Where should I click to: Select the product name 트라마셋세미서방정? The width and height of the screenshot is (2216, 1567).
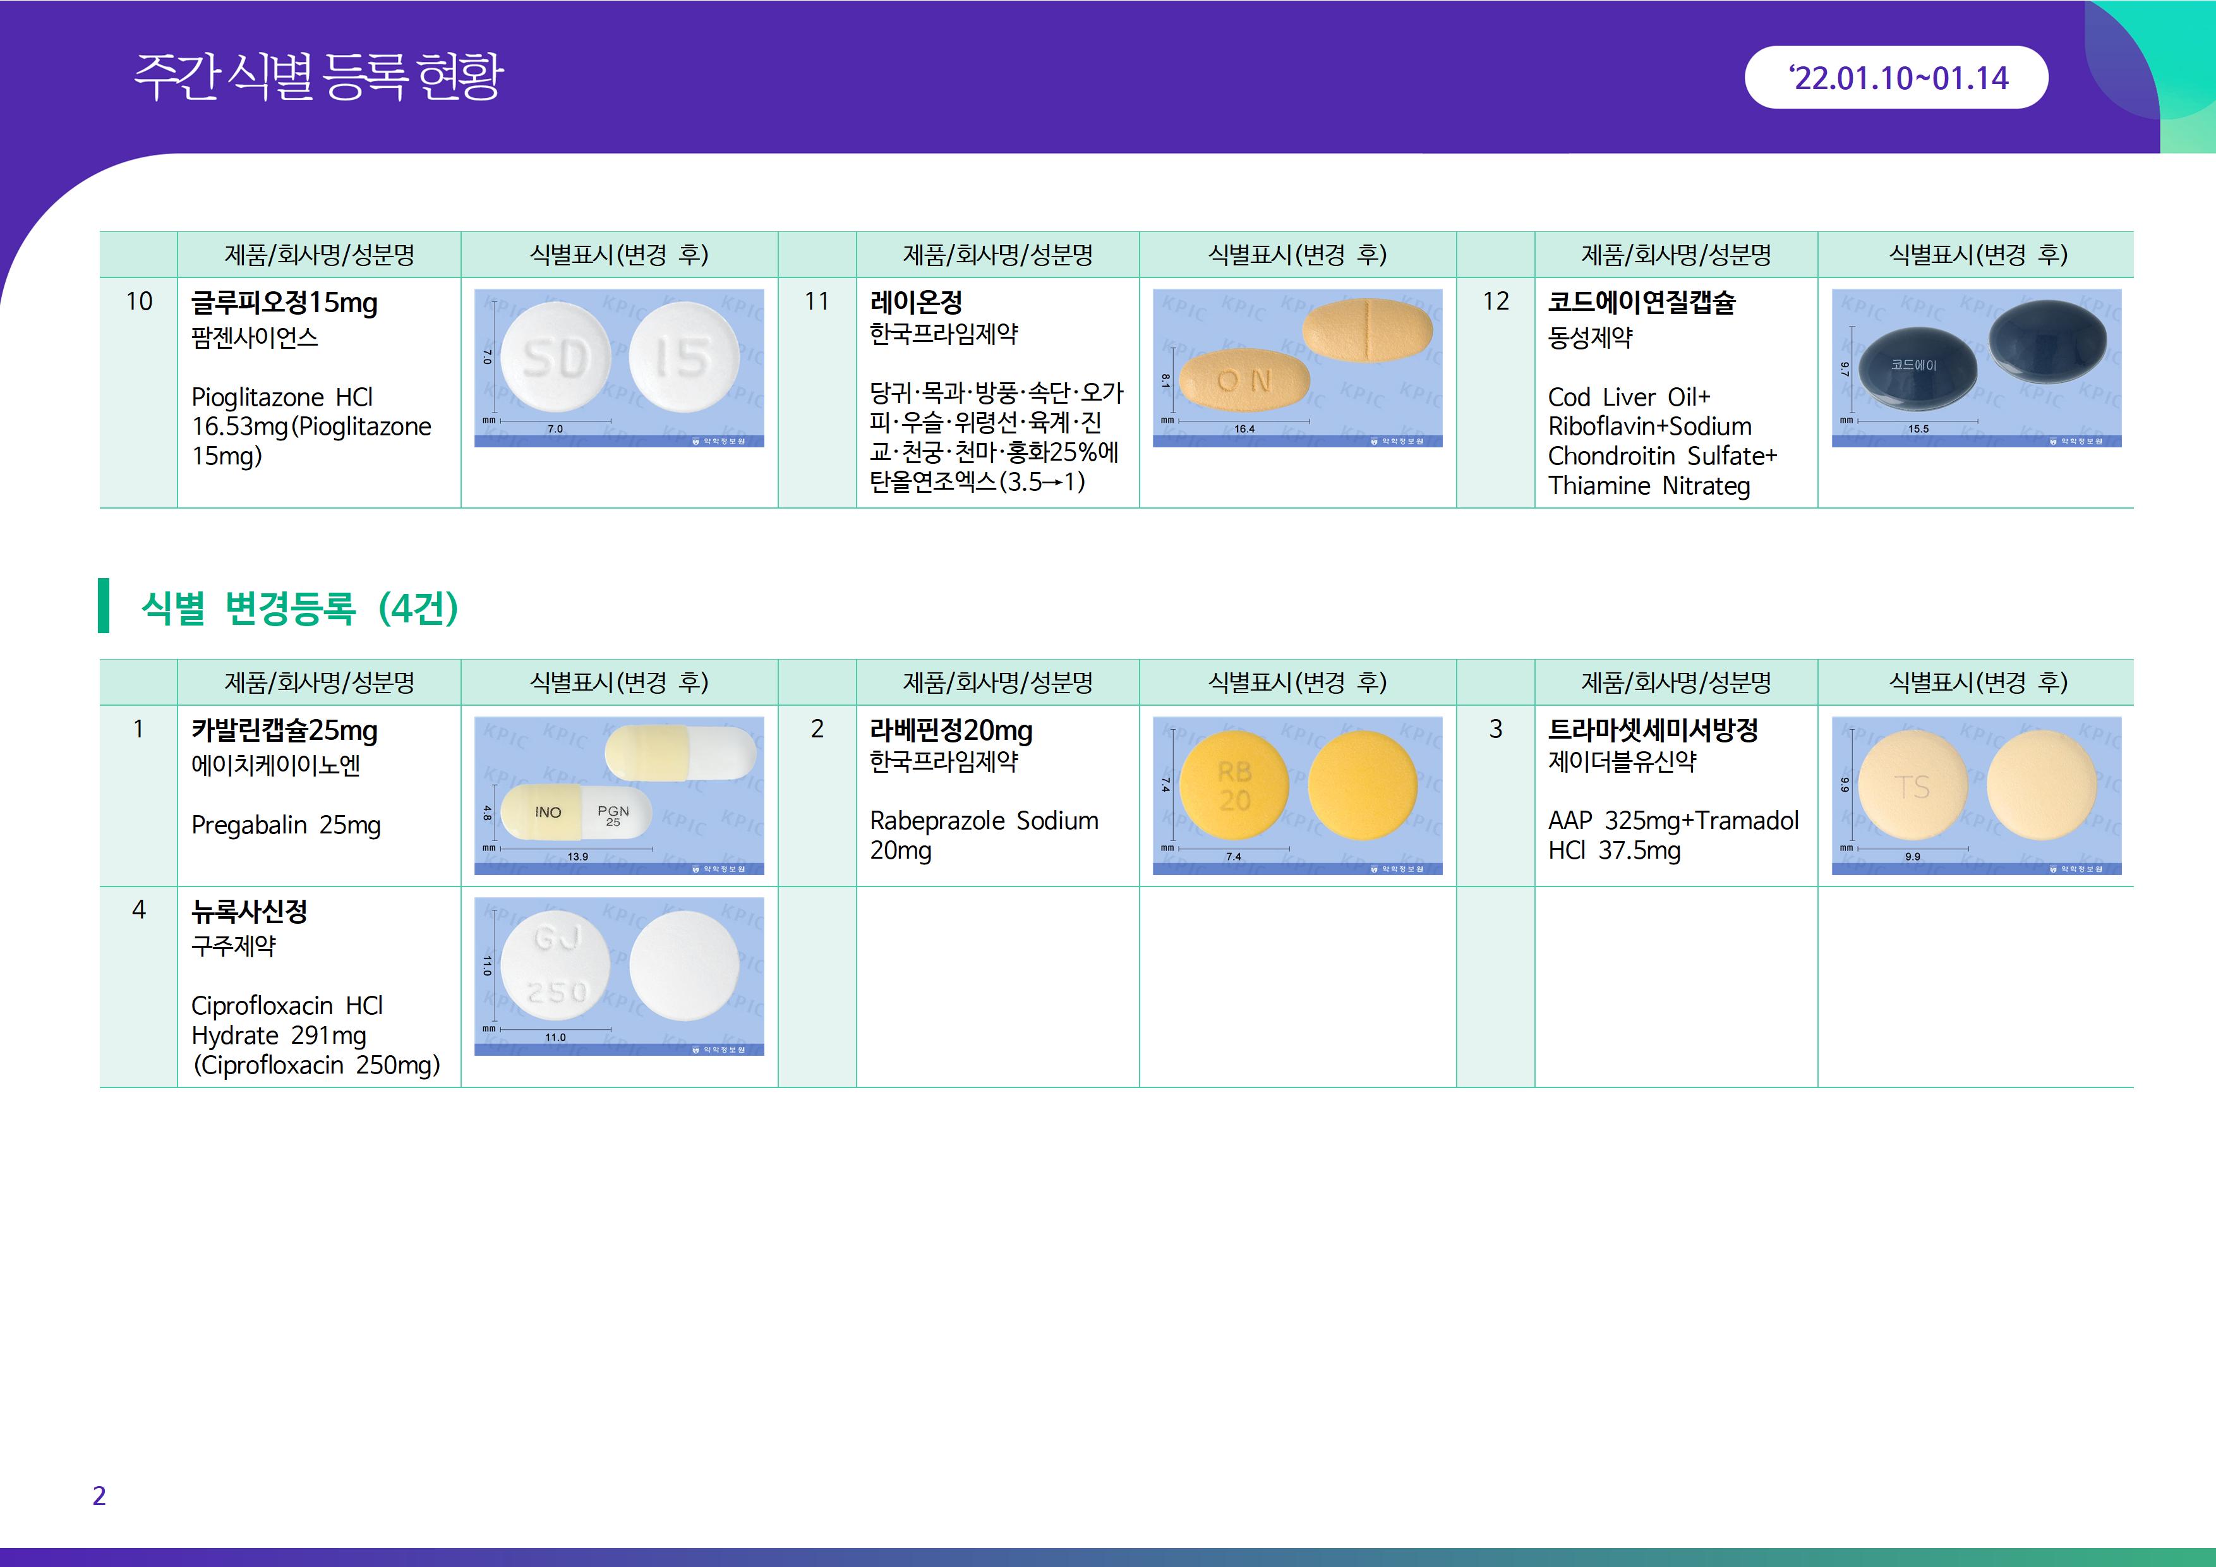coord(1653,731)
